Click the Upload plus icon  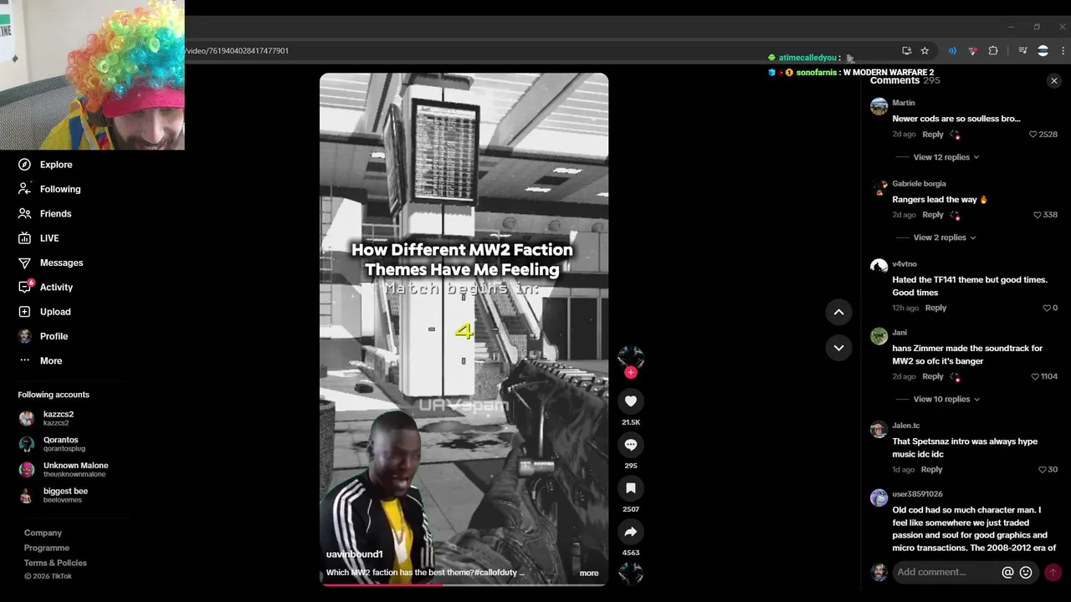24,312
